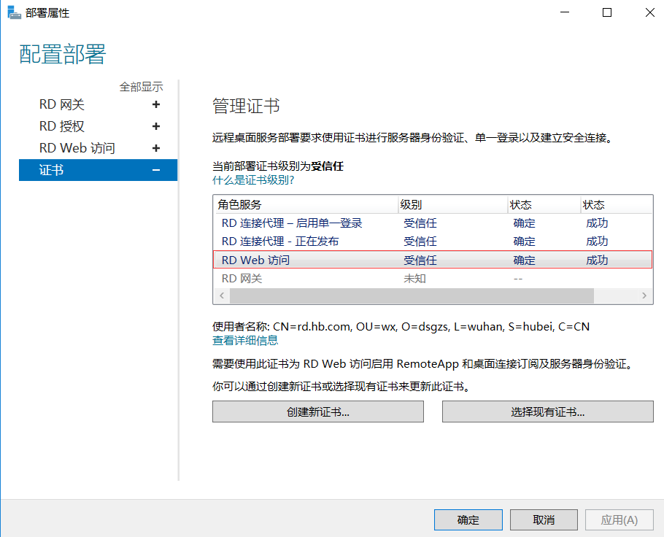Open the RD 授权 settings page
The image size is (664, 537).
pos(62,126)
